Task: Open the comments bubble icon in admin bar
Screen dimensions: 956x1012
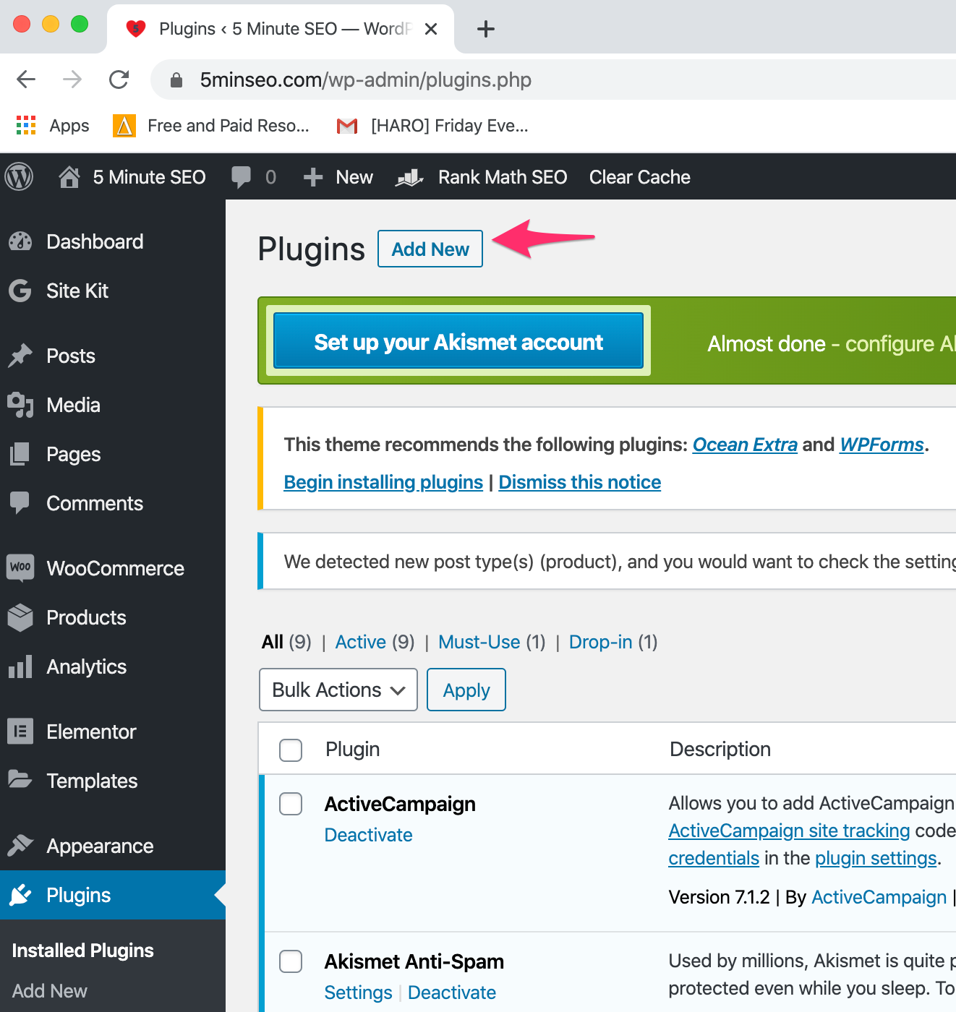Action: (241, 177)
